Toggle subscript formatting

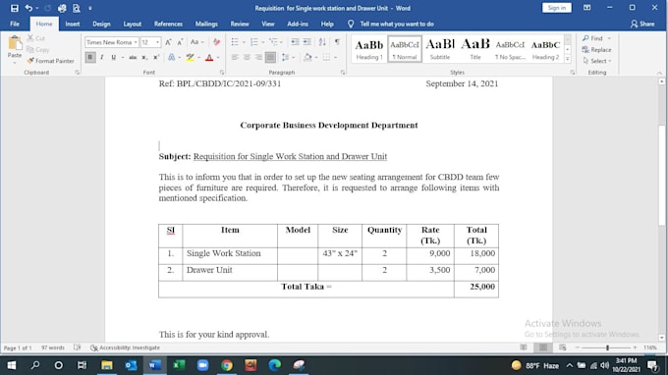click(x=144, y=57)
